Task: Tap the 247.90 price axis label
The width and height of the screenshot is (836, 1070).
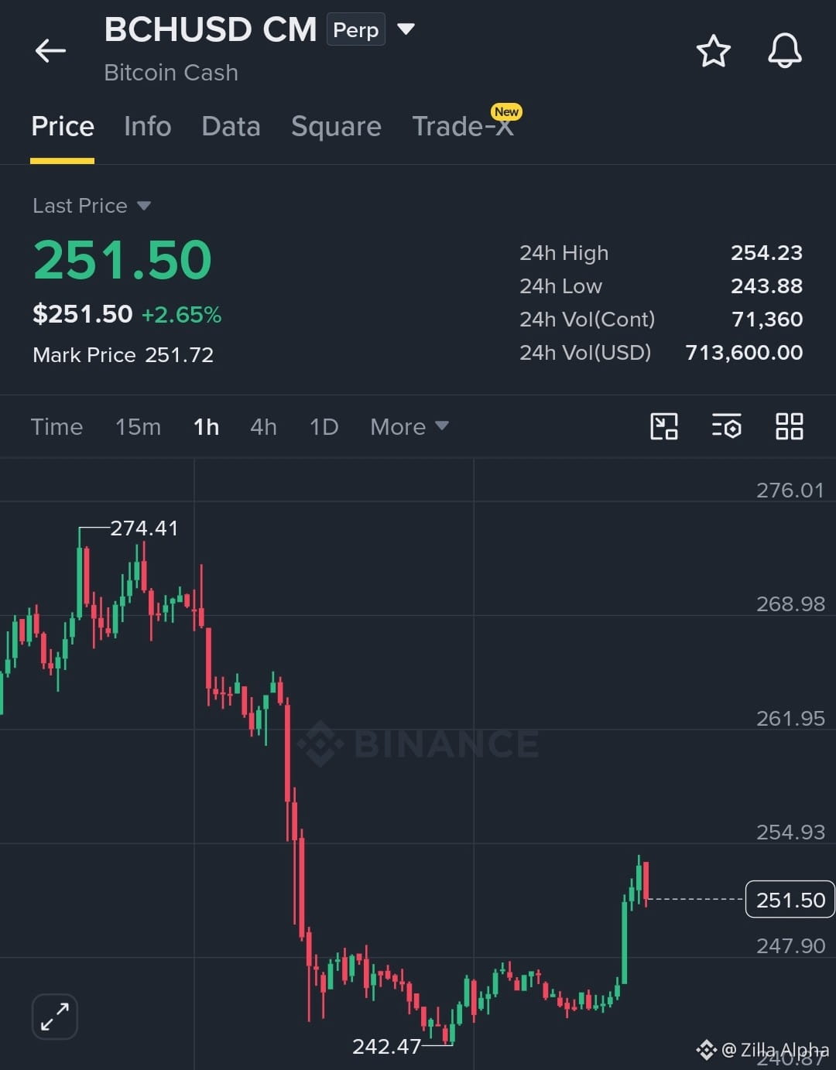Action: point(790,946)
